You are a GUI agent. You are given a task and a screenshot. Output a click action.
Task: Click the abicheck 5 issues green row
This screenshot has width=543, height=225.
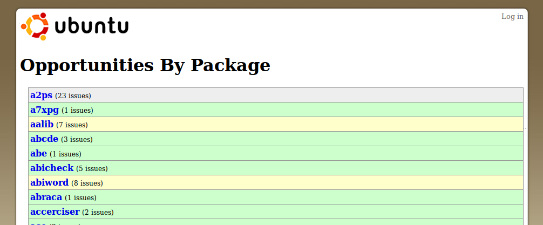click(x=276, y=168)
